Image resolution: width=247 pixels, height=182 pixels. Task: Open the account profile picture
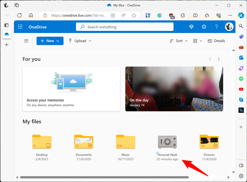click(229, 27)
